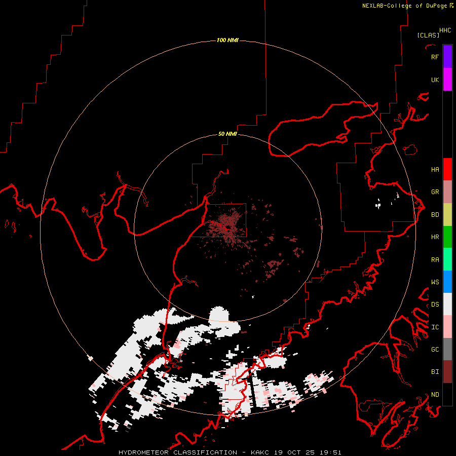Viewport: 456px width, 456px height.
Task: Click the RA legend label
Action: pyautogui.click(x=435, y=260)
